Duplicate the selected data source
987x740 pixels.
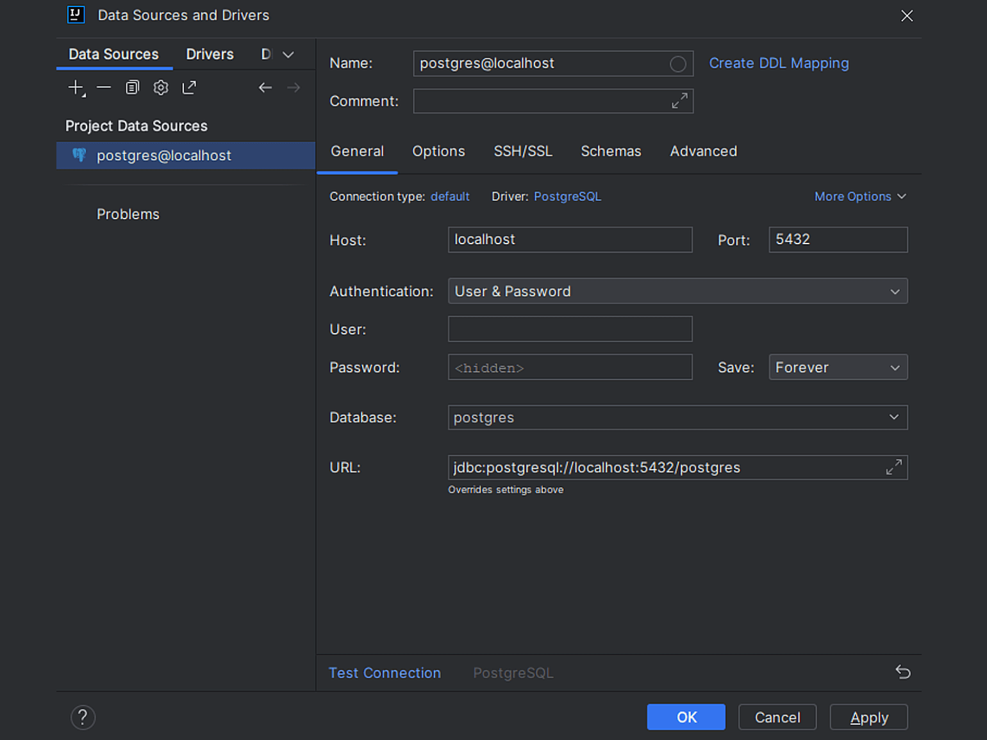[x=132, y=88]
